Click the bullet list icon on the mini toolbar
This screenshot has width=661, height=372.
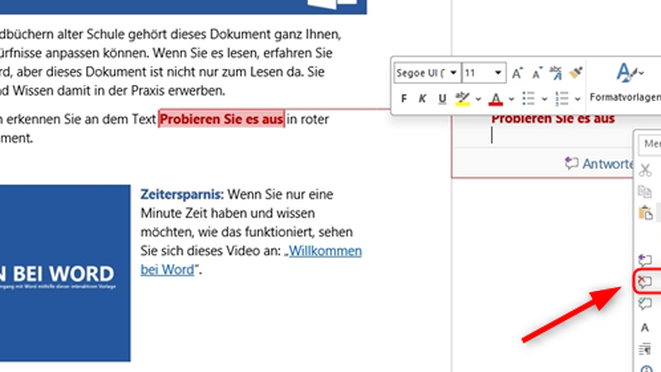[528, 98]
